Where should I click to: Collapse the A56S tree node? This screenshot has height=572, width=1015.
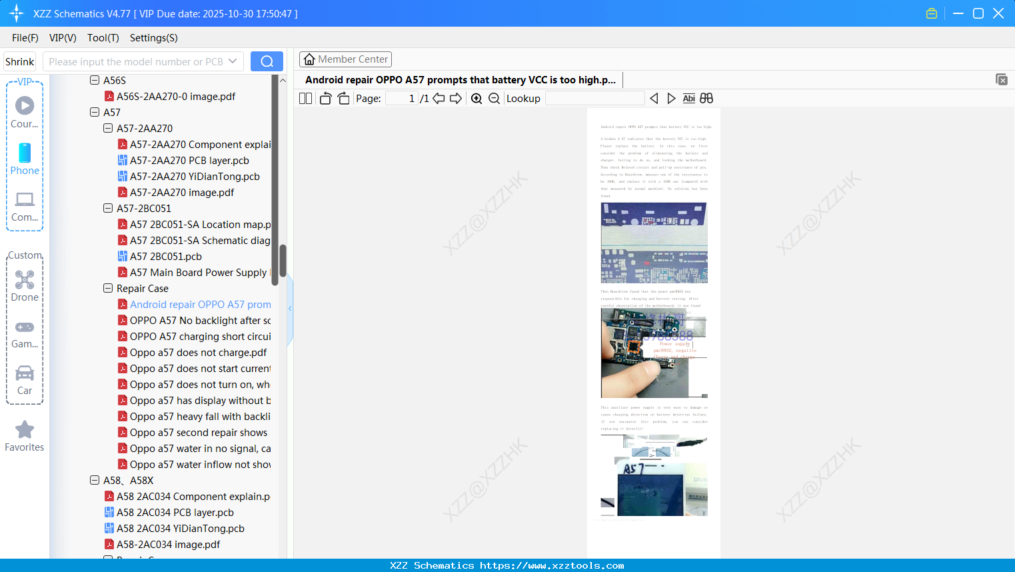(x=95, y=80)
